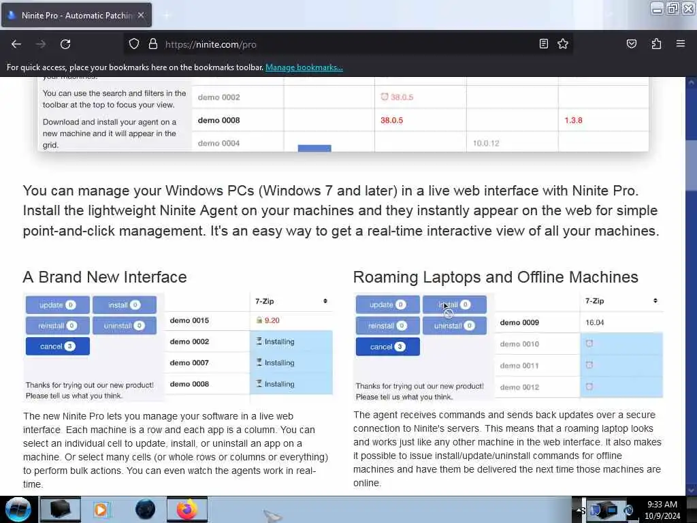Reload the Ninite Pro page
The height and width of the screenshot is (523, 697).
coord(65,44)
